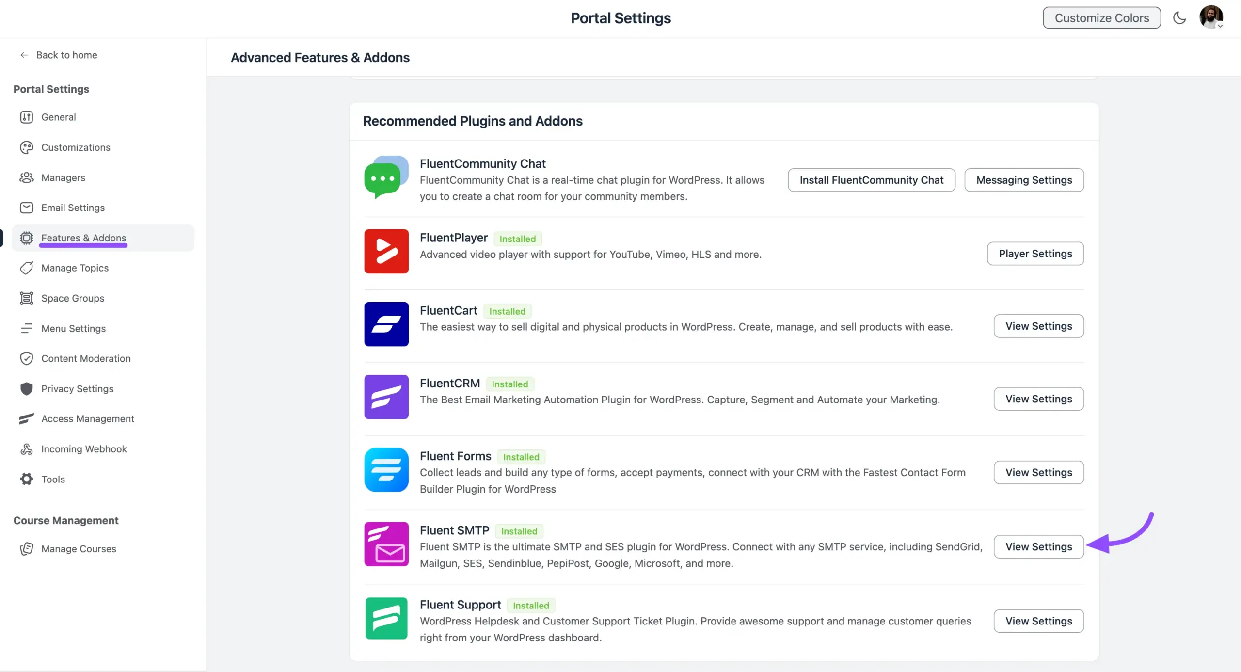Open Space Groups page
1241x672 pixels.
pos(103,298)
